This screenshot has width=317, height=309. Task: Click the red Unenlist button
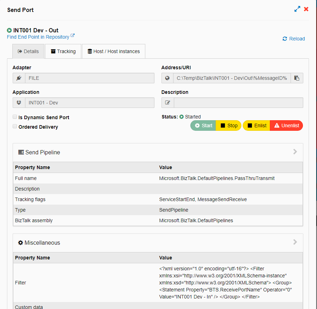[x=286, y=125]
